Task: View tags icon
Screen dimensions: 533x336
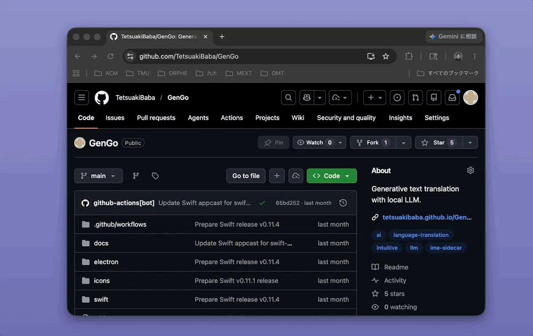Action: [x=155, y=176]
